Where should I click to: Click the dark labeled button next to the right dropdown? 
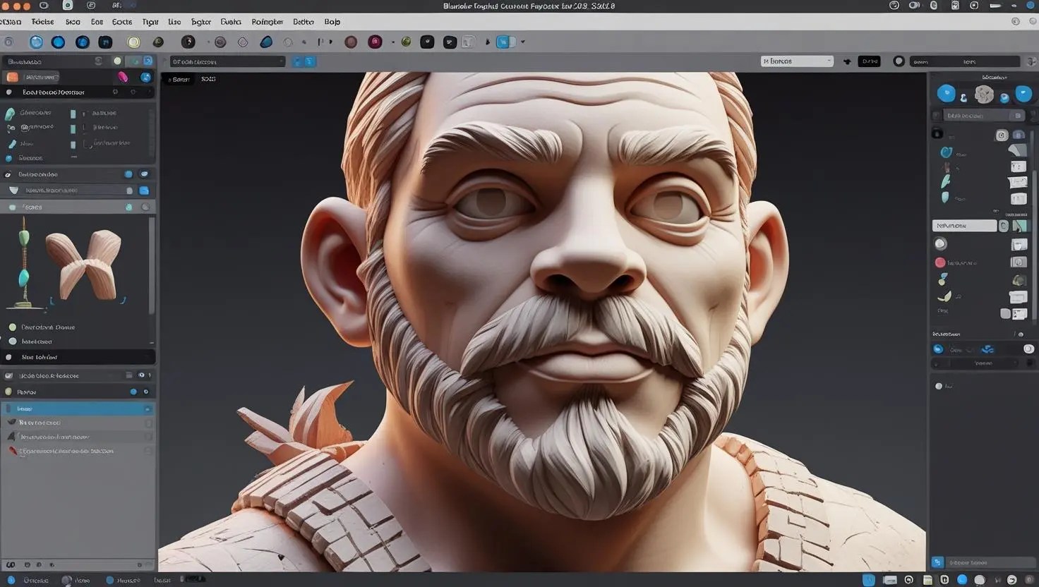click(869, 61)
